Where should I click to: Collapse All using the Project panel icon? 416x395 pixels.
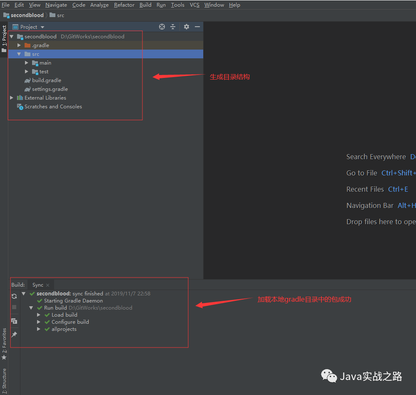[x=173, y=26]
